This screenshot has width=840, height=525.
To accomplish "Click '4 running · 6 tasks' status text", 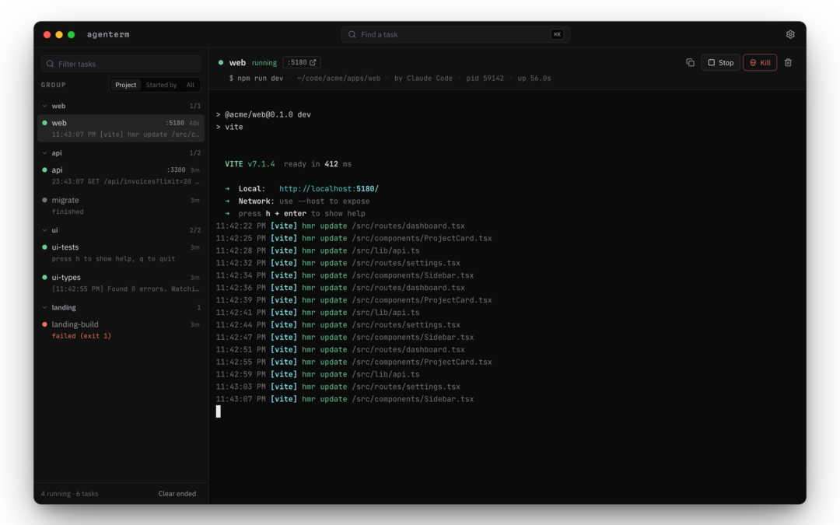I will tap(70, 493).
